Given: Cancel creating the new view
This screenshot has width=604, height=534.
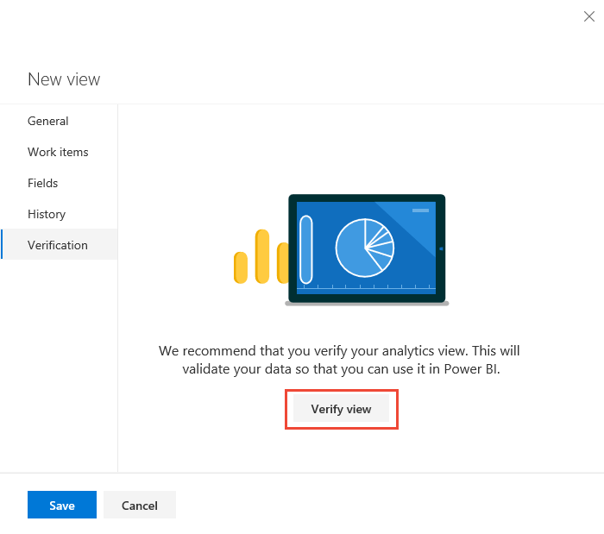Looking at the screenshot, I should coord(140,506).
